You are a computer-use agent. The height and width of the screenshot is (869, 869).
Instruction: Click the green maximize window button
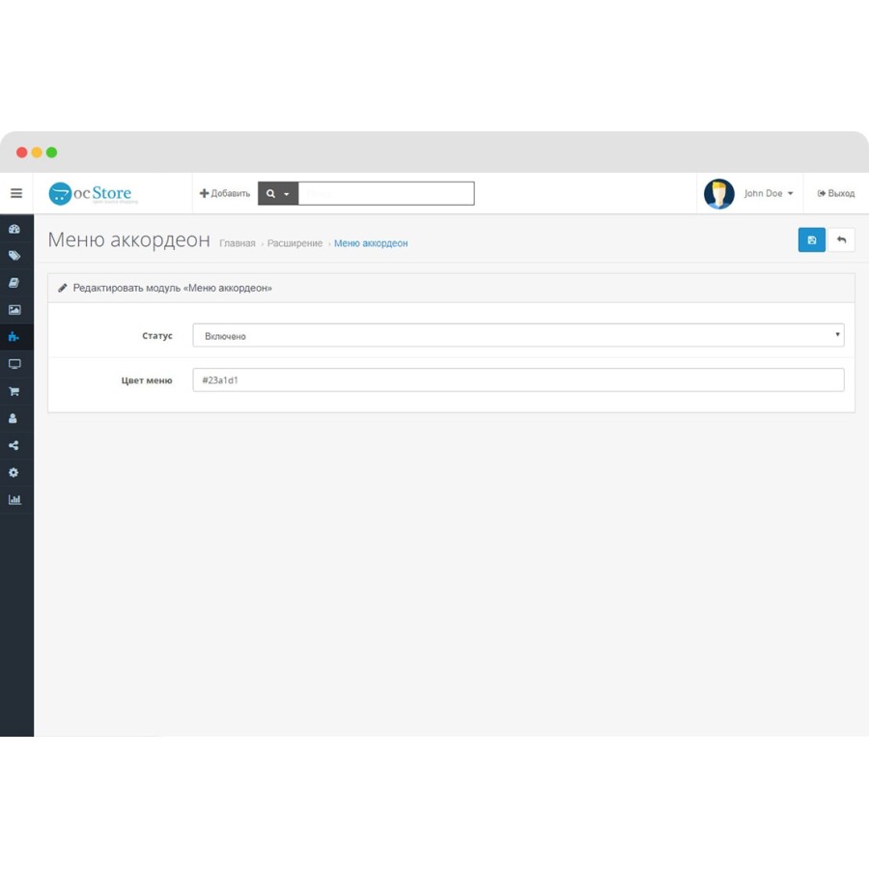[x=51, y=153]
